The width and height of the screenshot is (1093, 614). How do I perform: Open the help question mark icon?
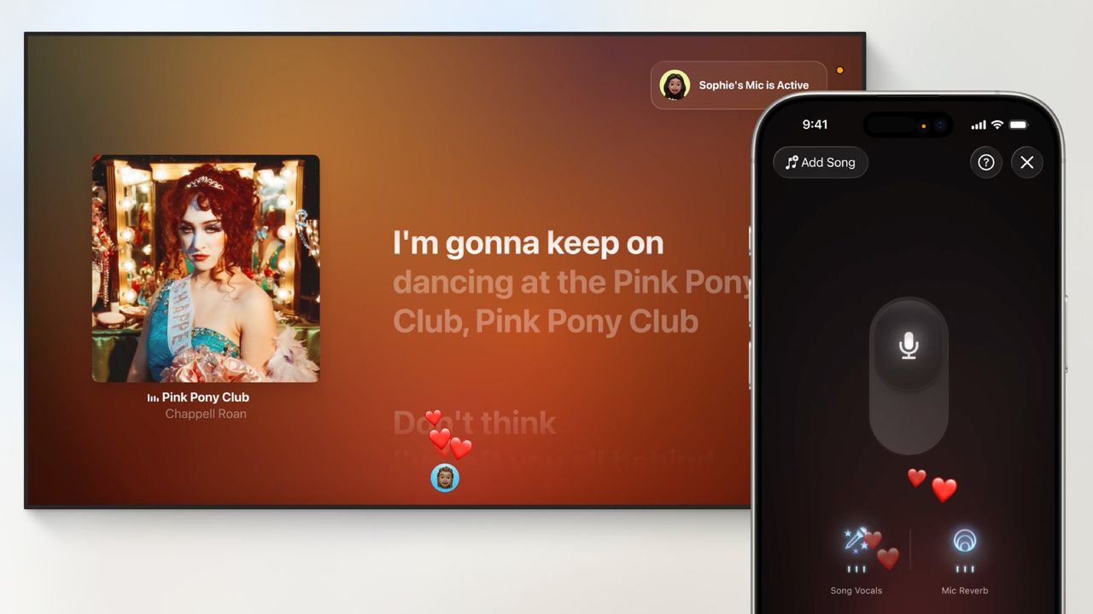(x=986, y=162)
